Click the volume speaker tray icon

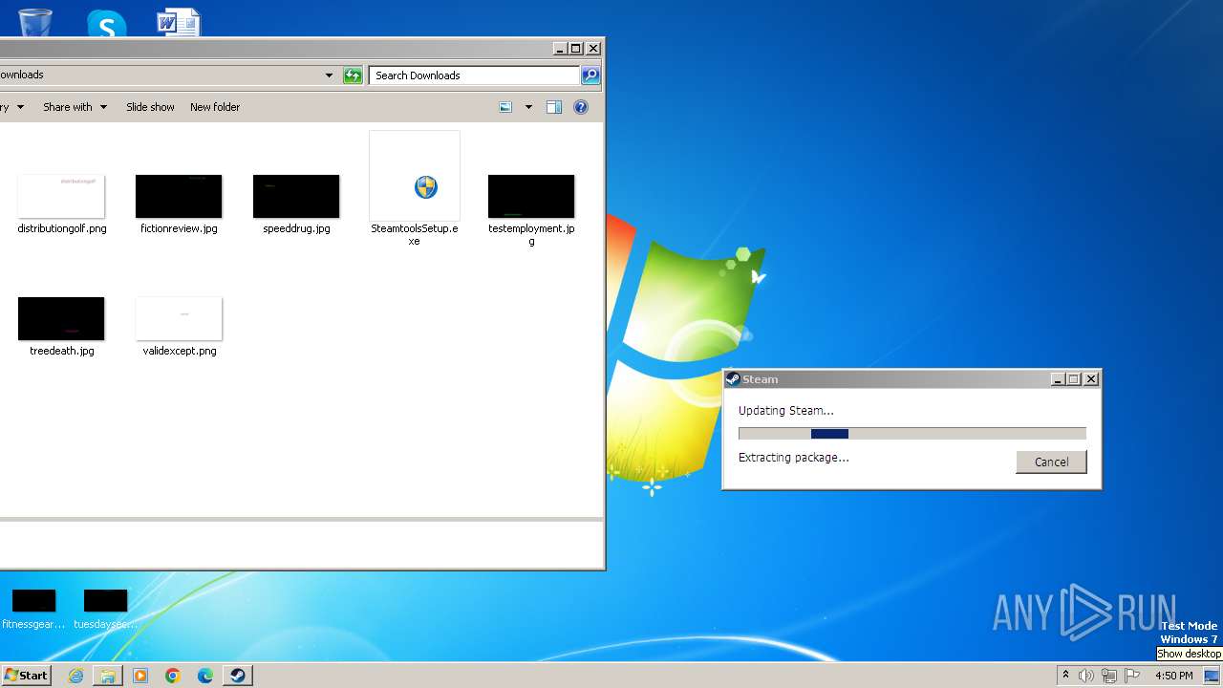point(1086,676)
